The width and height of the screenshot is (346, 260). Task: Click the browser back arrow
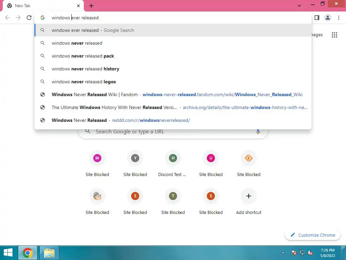(x=7, y=18)
